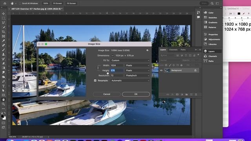Select the Clone Stamp tool
Screen dimensions: 251x141
pos(4,54)
